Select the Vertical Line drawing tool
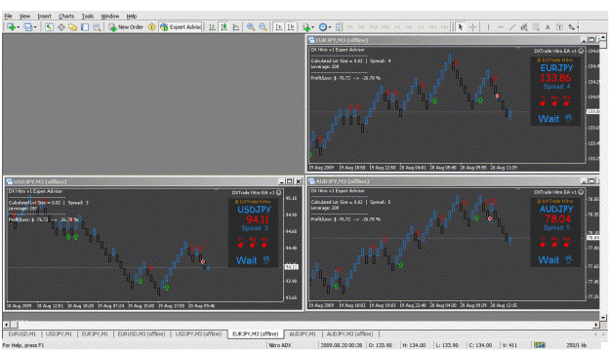 tap(488, 27)
